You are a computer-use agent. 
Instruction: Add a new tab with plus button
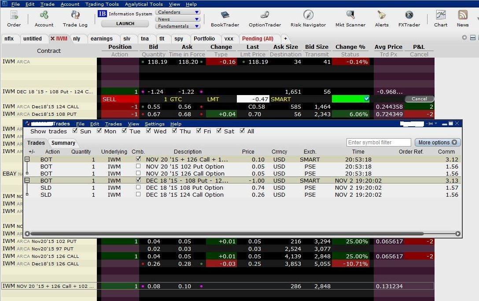tap(285, 38)
